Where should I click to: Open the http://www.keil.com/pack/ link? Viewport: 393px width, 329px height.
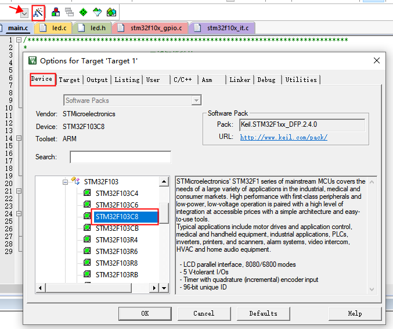click(284, 137)
